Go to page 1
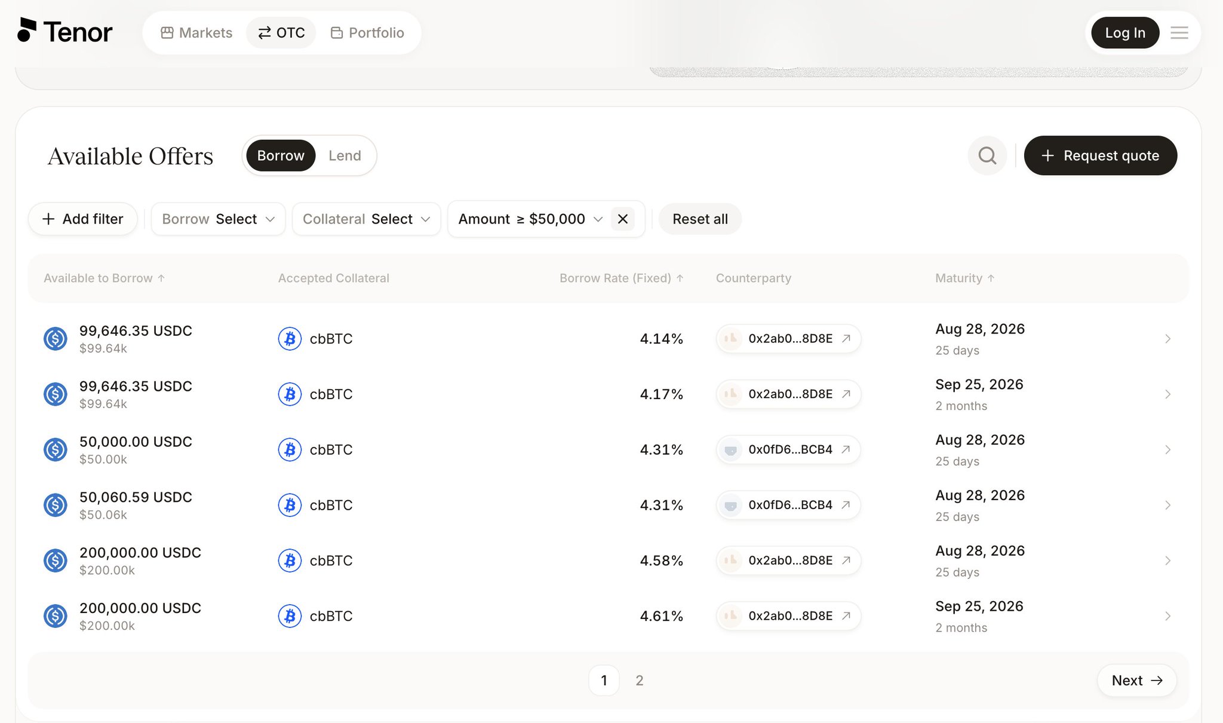This screenshot has width=1223, height=723. (x=604, y=681)
